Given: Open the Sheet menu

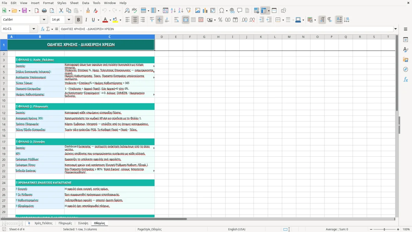Looking at the screenshot, I should click(x=74, y=3).
